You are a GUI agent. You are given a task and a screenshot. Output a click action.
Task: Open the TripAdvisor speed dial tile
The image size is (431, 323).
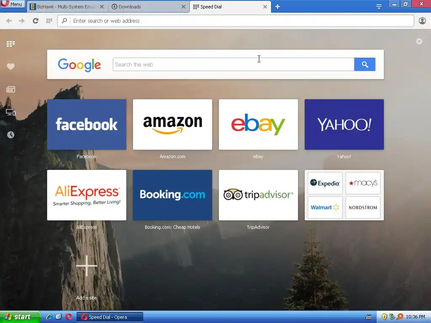coord(258,195)
